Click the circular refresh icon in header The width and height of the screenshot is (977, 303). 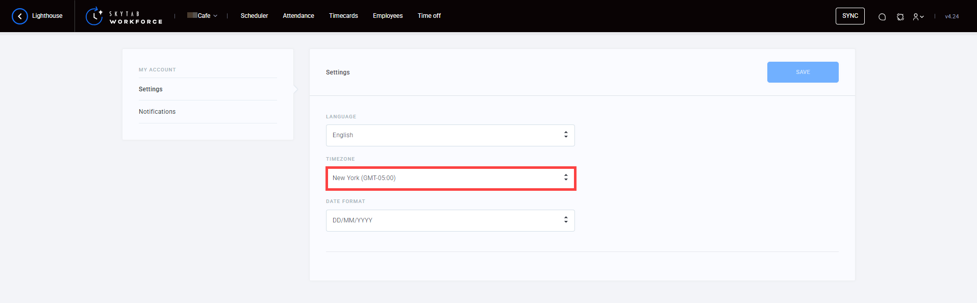pos(900,17)
